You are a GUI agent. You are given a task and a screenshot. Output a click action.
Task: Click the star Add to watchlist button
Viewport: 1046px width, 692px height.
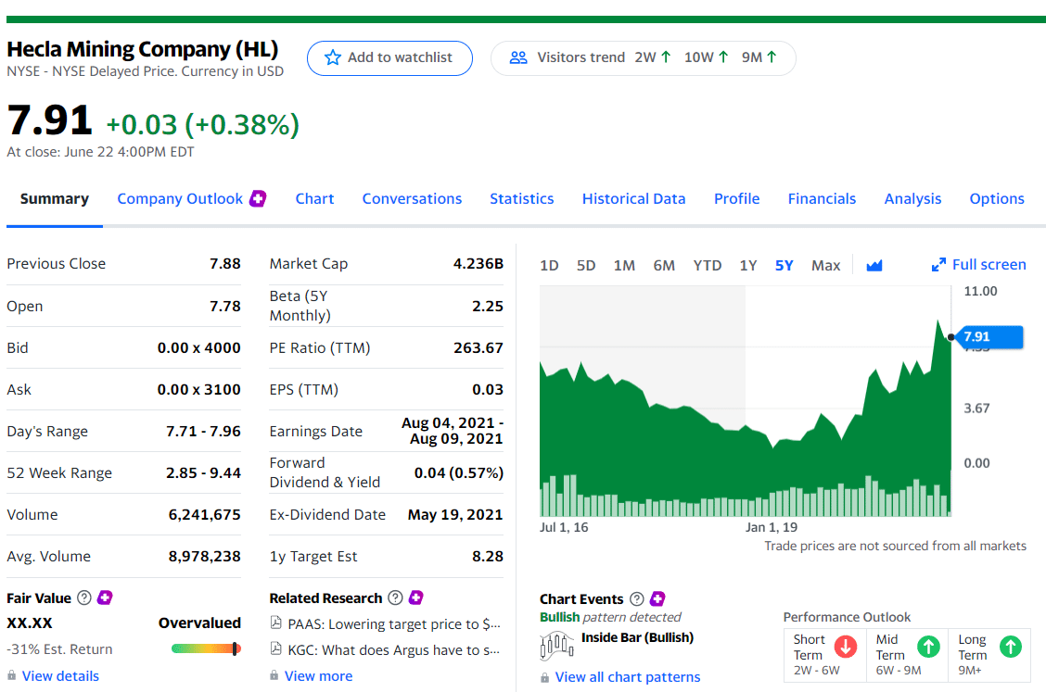[389, 58]
